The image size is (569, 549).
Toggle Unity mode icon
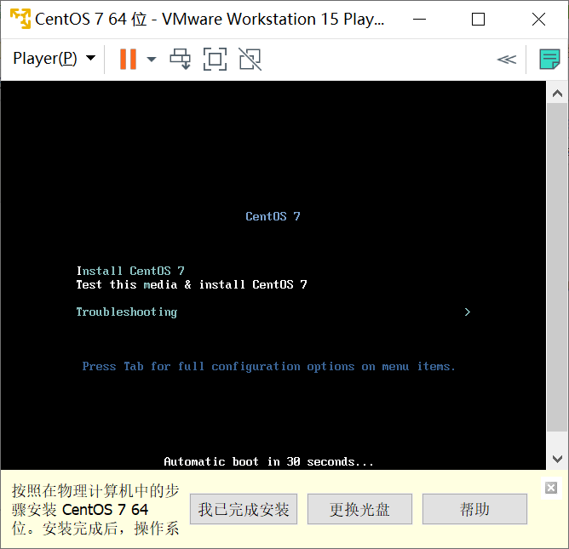pyautogui.click(x=250, y=59)
